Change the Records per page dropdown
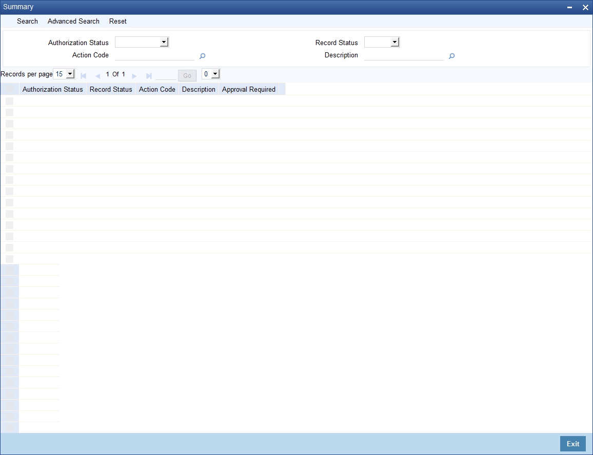 pyautogui.click(x=64, y=74)
